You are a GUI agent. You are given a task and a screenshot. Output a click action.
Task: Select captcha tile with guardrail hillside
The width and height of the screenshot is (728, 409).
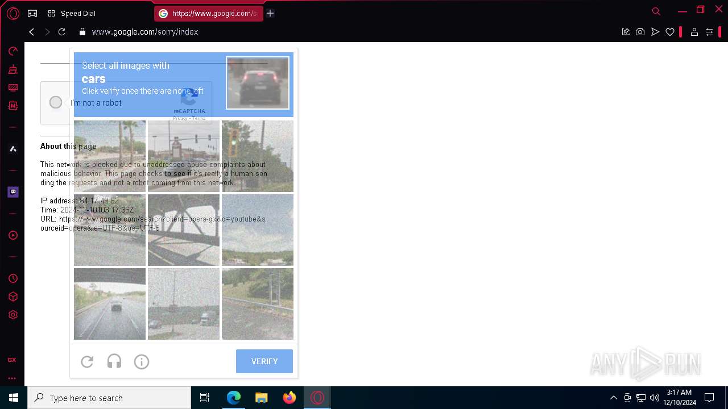pyautogui.click(x=258, y=304)
